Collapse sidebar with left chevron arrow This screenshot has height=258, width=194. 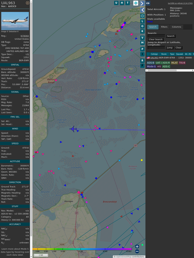pos(142,10)
